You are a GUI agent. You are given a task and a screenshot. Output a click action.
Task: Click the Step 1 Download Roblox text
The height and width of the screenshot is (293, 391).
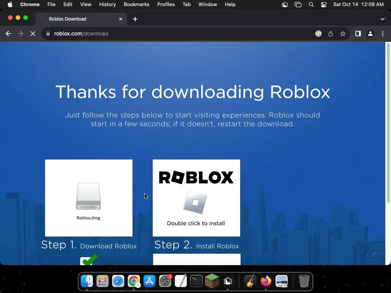point(89,245)
